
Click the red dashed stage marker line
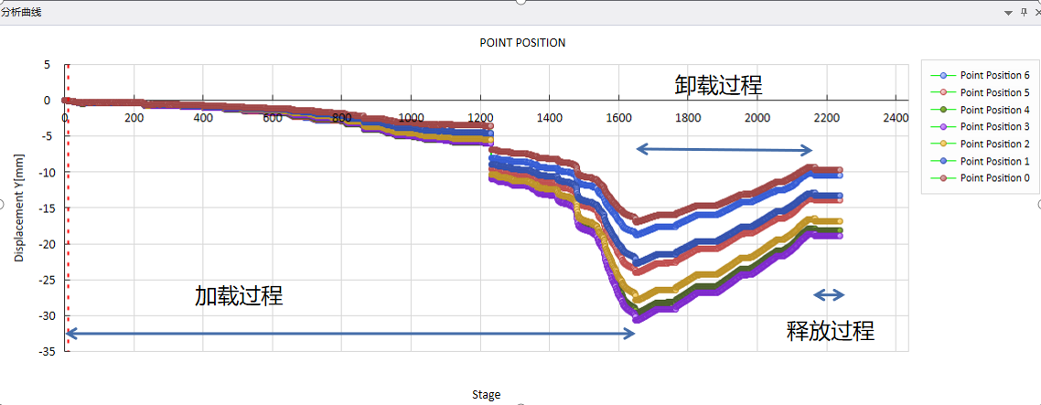coord(68,229)
